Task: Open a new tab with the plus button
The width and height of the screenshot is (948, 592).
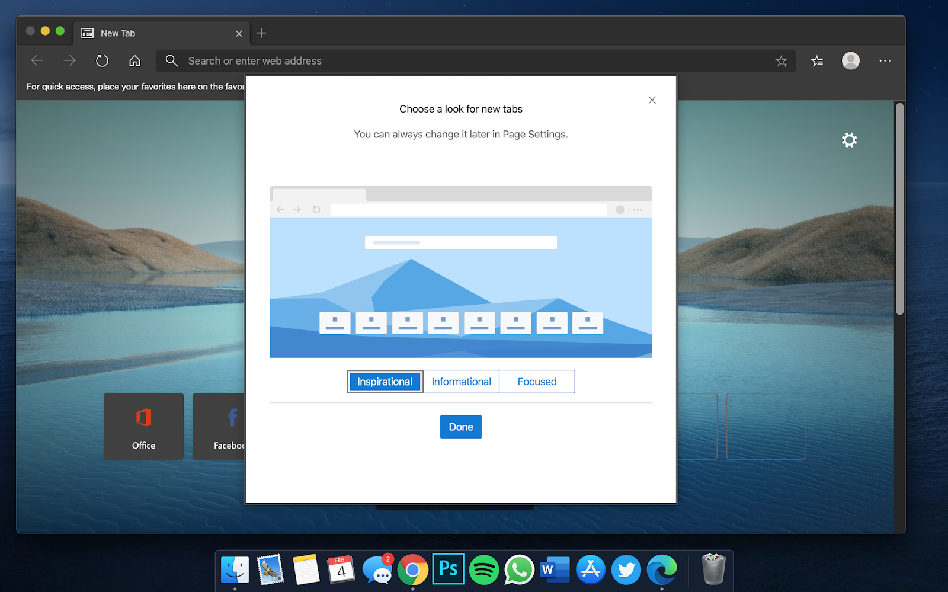Action: [261, 33]
